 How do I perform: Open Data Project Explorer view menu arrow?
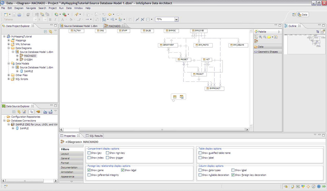pos(56,31)
